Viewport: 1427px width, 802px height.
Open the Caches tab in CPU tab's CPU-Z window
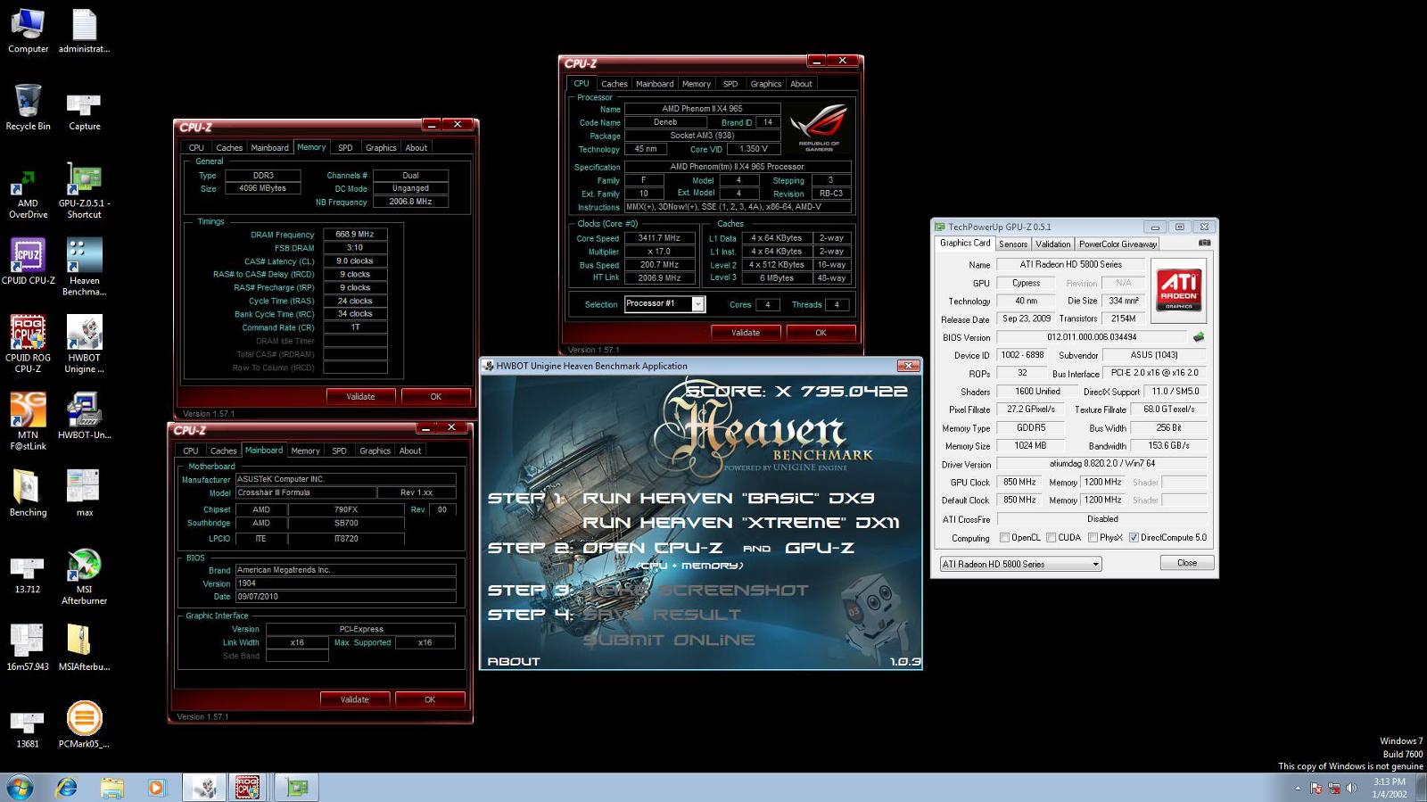click(x=615, y=84)
